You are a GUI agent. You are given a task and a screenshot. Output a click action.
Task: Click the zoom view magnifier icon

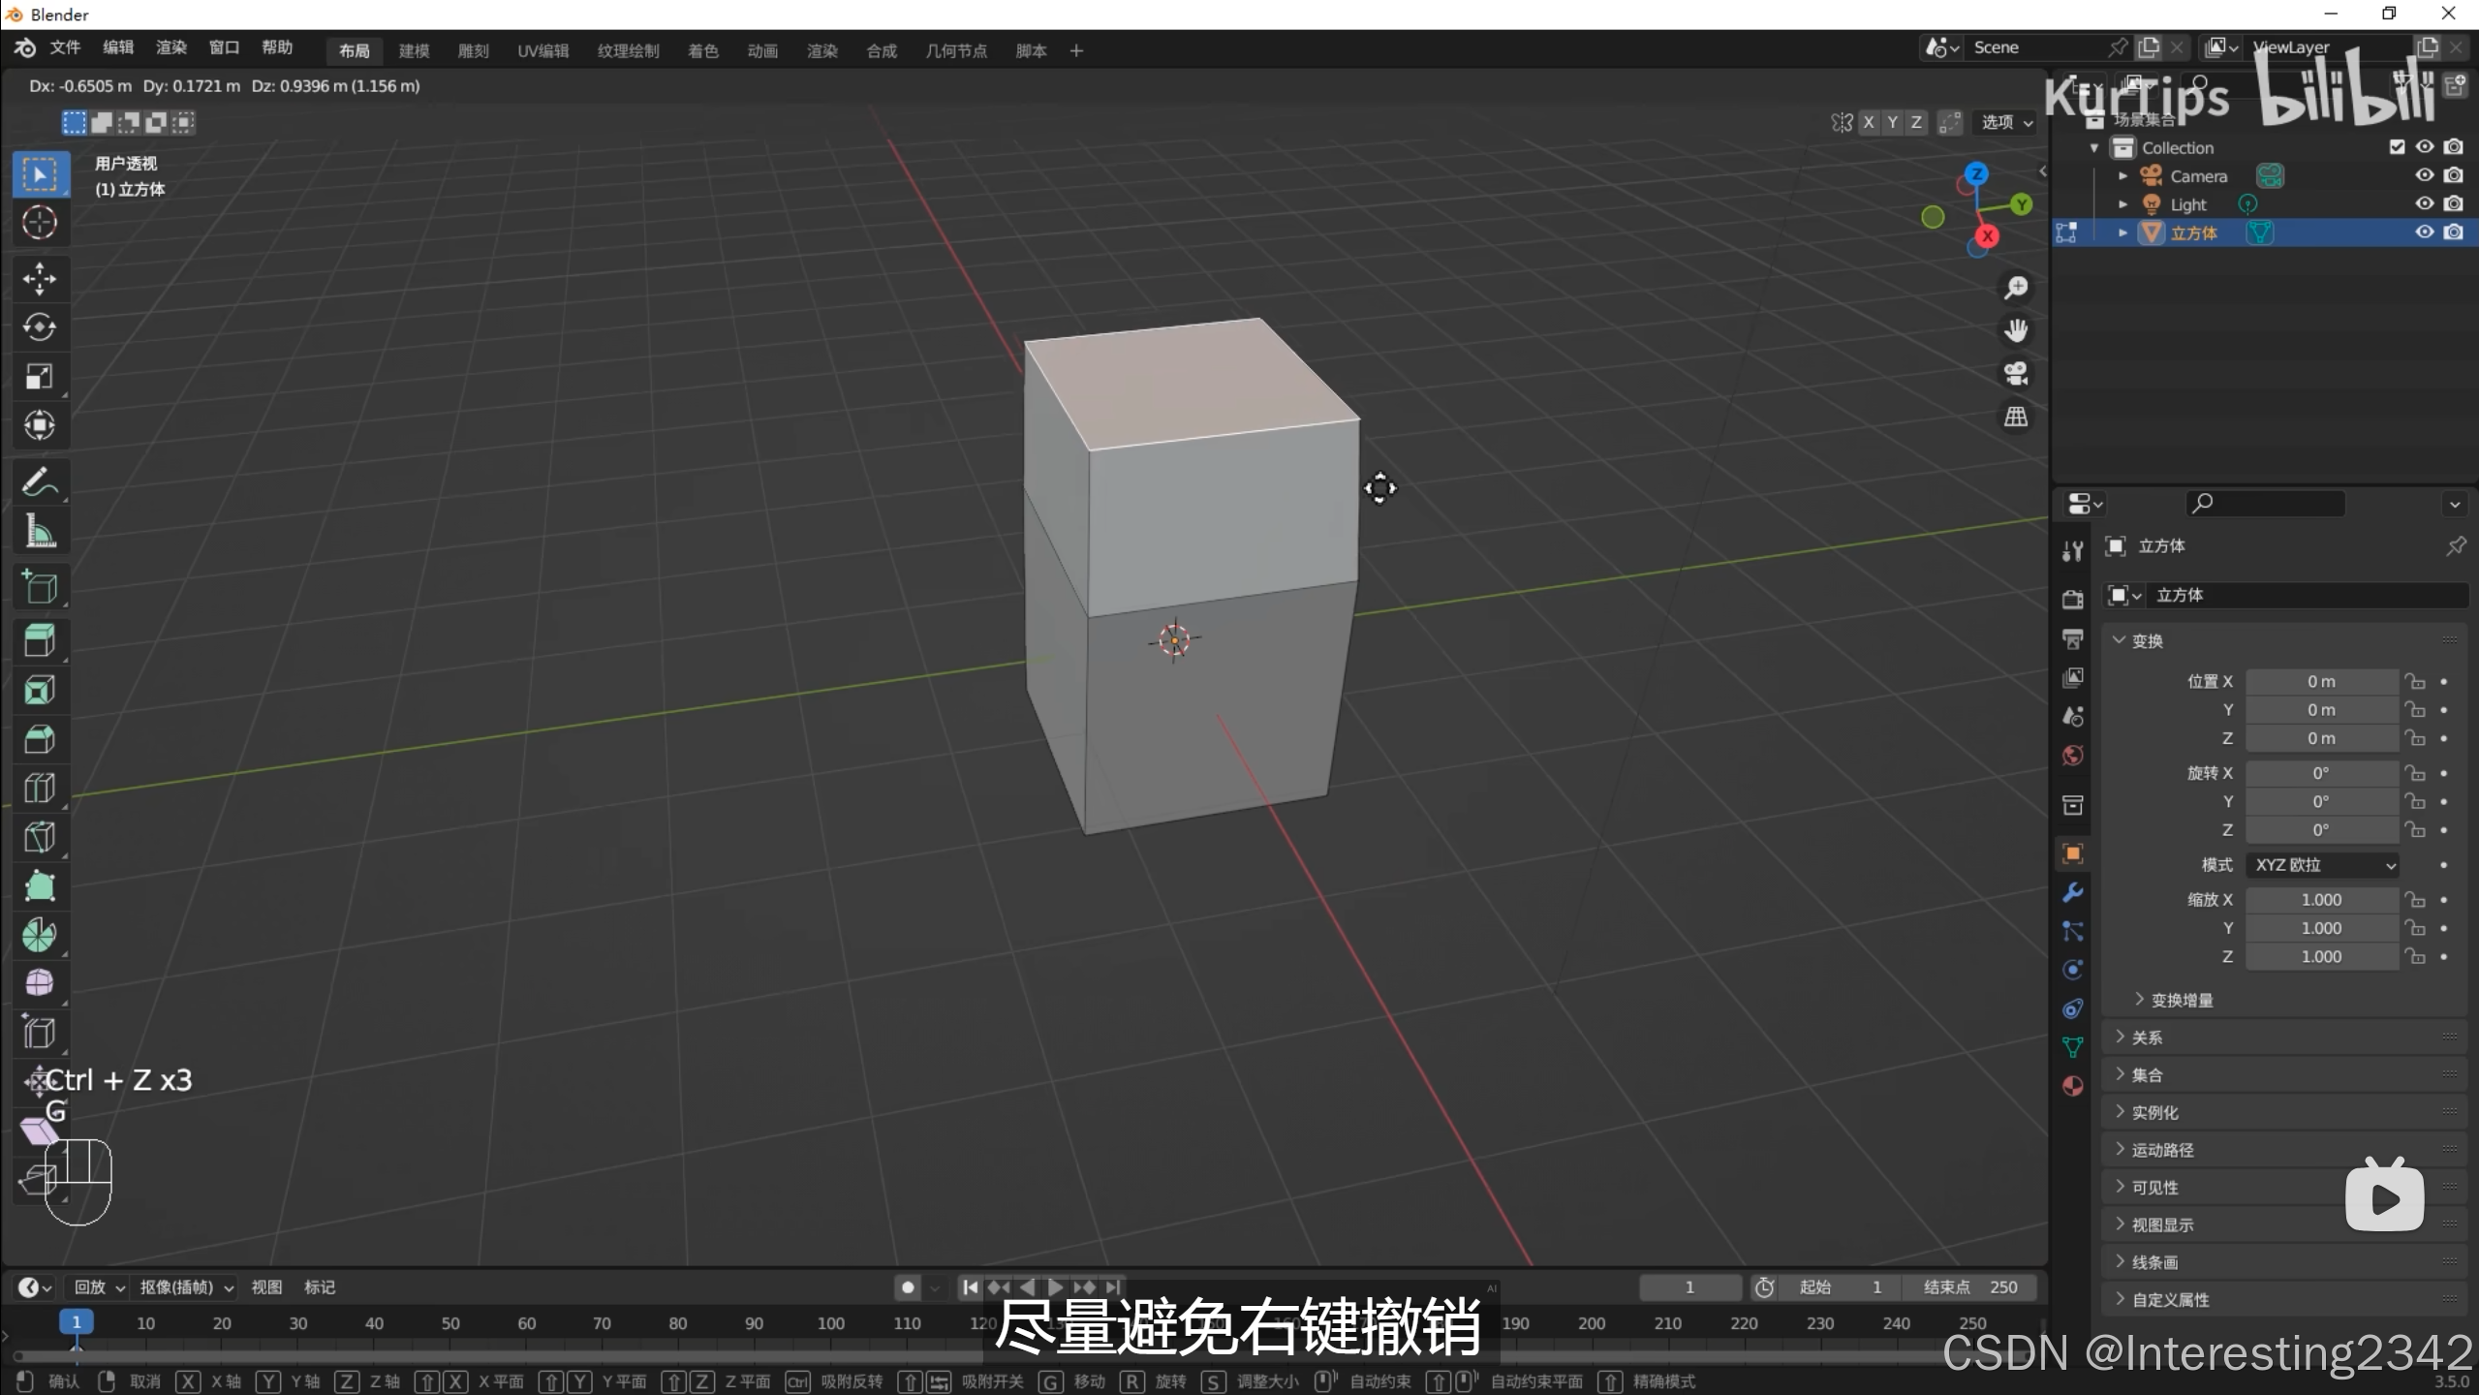point(2016,288)
